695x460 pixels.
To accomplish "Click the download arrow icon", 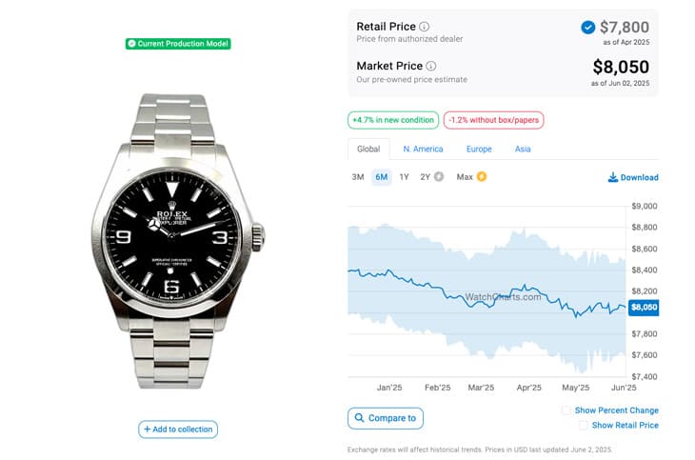I will tap(612, 177).
